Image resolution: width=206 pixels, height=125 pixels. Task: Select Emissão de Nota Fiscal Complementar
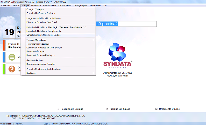pyautogui.click(x=58, y=31)
